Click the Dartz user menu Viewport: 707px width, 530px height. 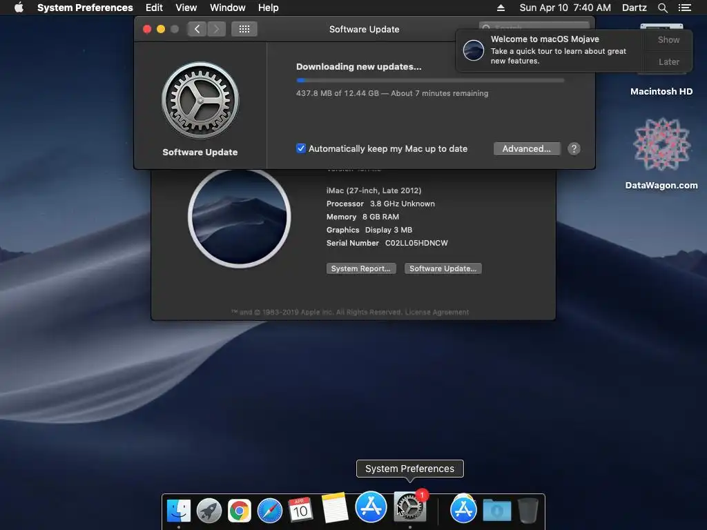click(634, 8)
